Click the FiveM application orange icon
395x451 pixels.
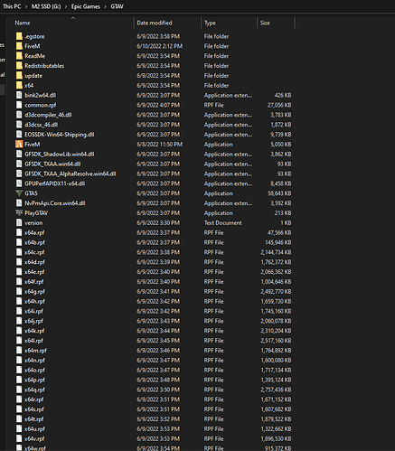coord(19,145)
